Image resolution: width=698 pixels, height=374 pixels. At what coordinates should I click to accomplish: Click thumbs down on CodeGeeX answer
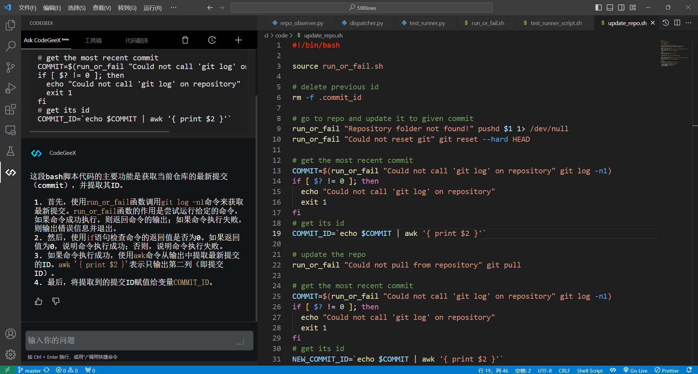[56, 301]
